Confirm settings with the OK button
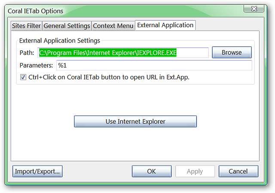 [151, 171]
